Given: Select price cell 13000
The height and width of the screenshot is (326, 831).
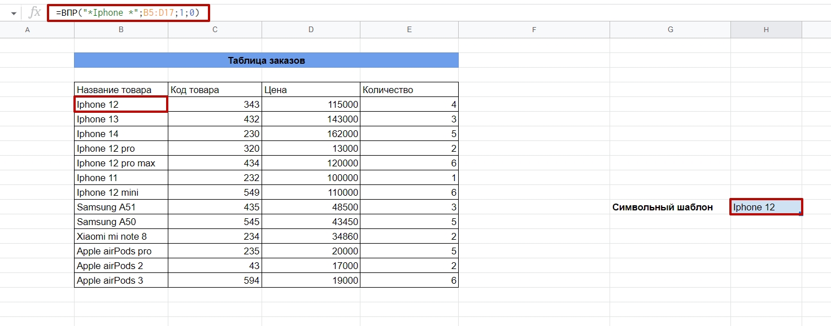Looking at the screenshot, I should point(311,148).
